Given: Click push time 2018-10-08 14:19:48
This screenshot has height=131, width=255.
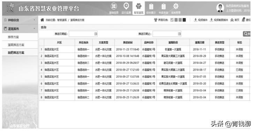Looking at the screenshot, I should [128, 56].
